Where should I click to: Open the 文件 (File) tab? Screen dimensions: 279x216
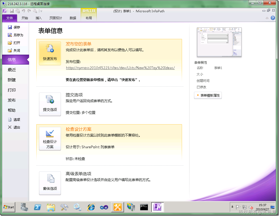(x=10, y=18)
